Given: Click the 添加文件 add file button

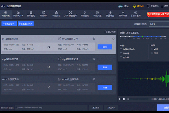Looking at the screenshot, I should pyautogui.click(x=9, y=24).
